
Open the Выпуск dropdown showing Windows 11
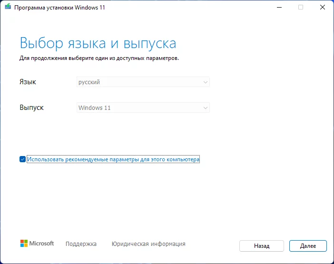(x=143, y=108)
